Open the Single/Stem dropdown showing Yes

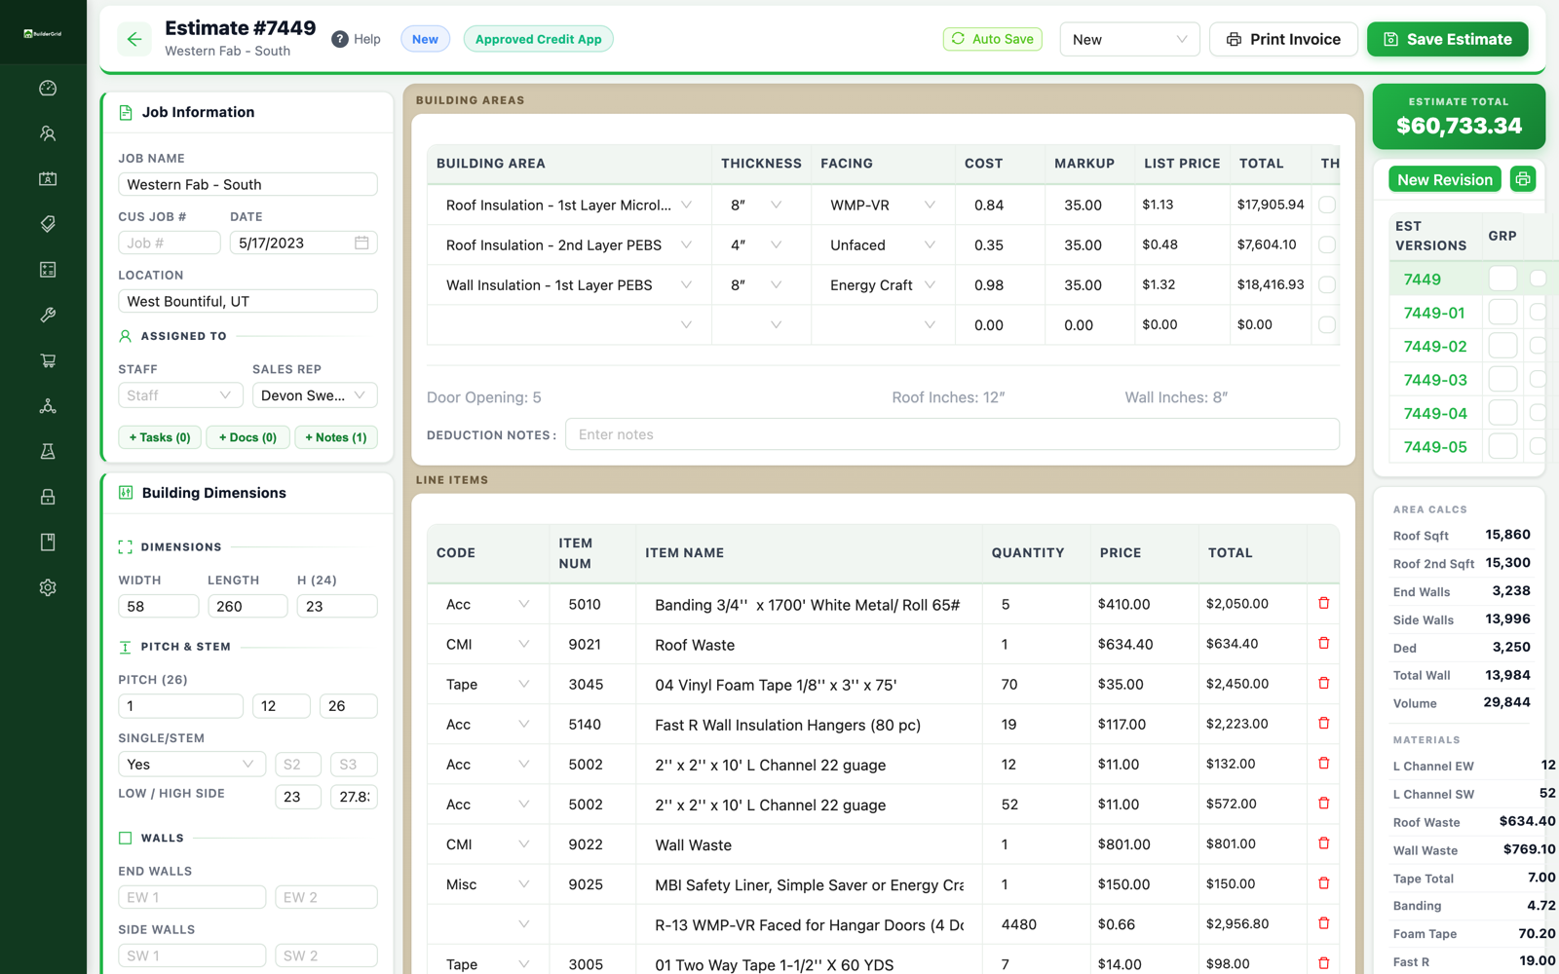click(x=192, y=765)
